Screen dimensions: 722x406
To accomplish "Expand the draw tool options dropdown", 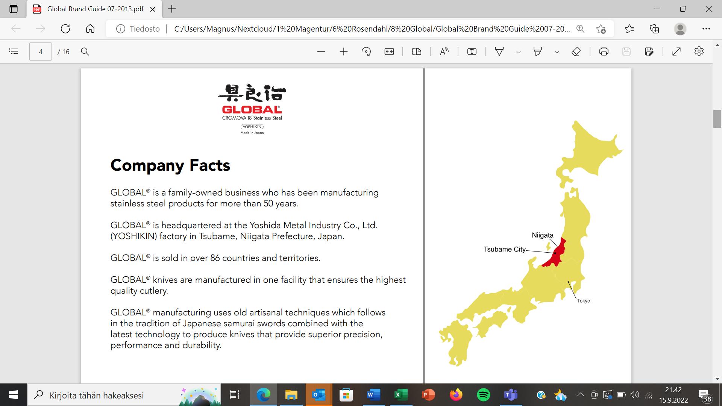I will pos(519,52).
